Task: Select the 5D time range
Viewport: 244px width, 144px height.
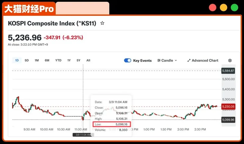Action: [27, 61]
